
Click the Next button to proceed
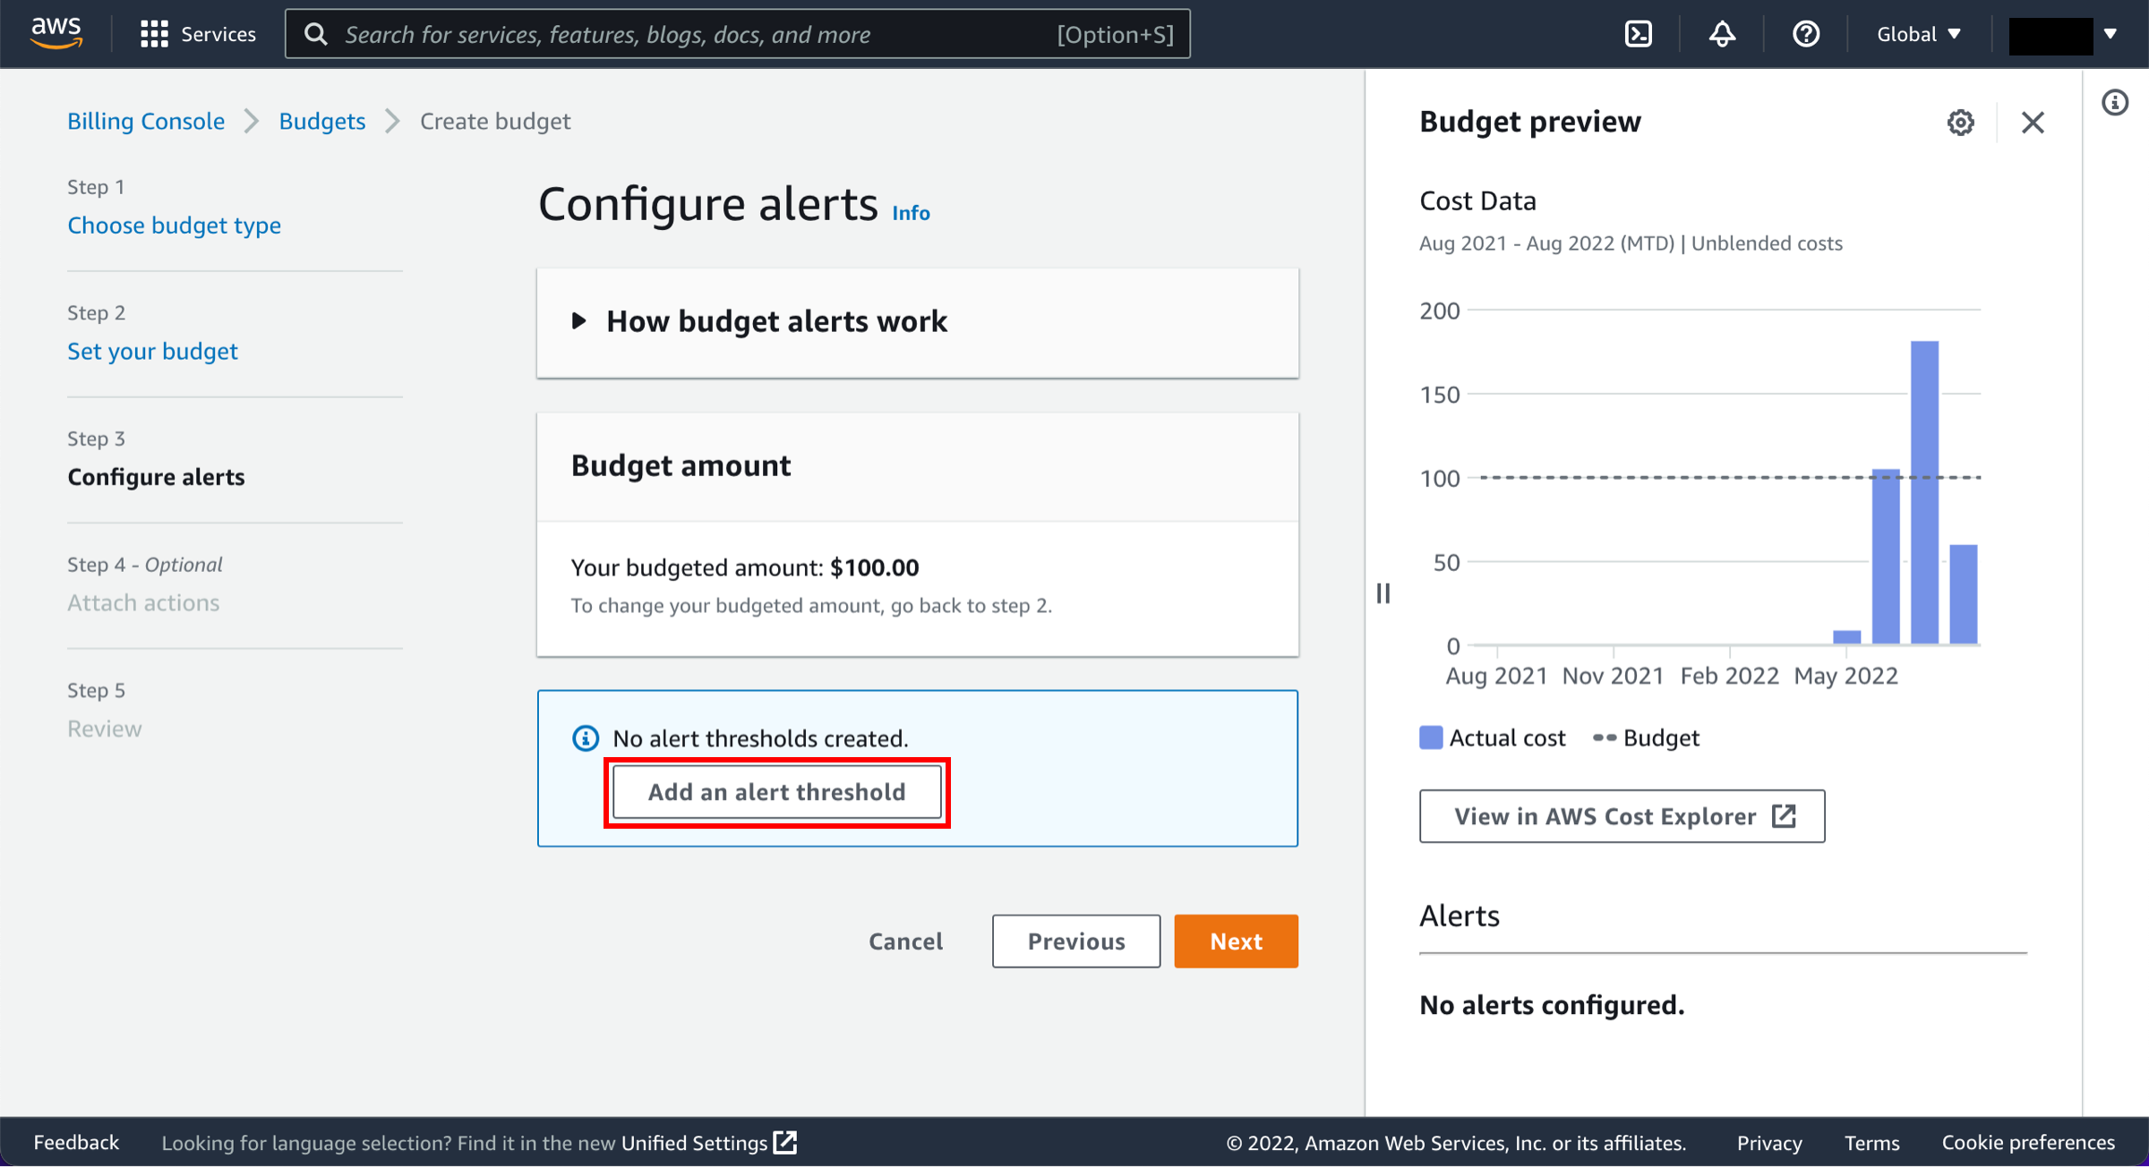coord(1235,941)
